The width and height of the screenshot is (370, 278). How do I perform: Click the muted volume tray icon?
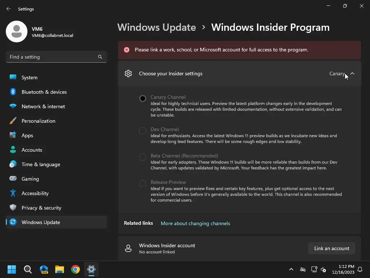tap(323, 269)
